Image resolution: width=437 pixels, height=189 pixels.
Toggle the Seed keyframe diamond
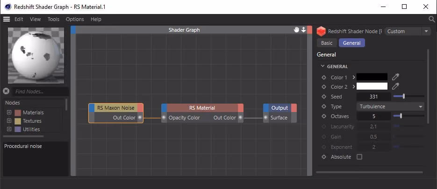pyautogui.click(x=324, y=97)
